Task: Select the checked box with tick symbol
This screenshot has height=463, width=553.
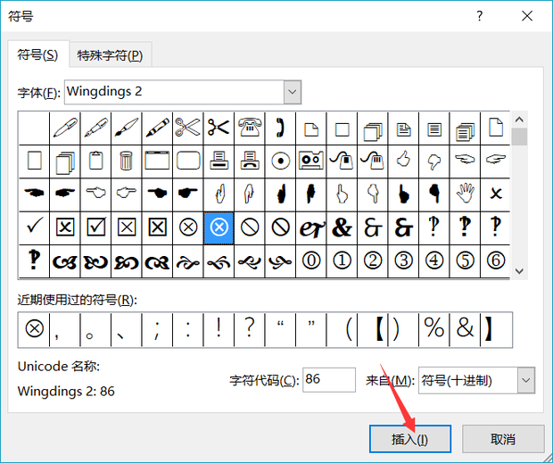Action: (x=95, y=227)
